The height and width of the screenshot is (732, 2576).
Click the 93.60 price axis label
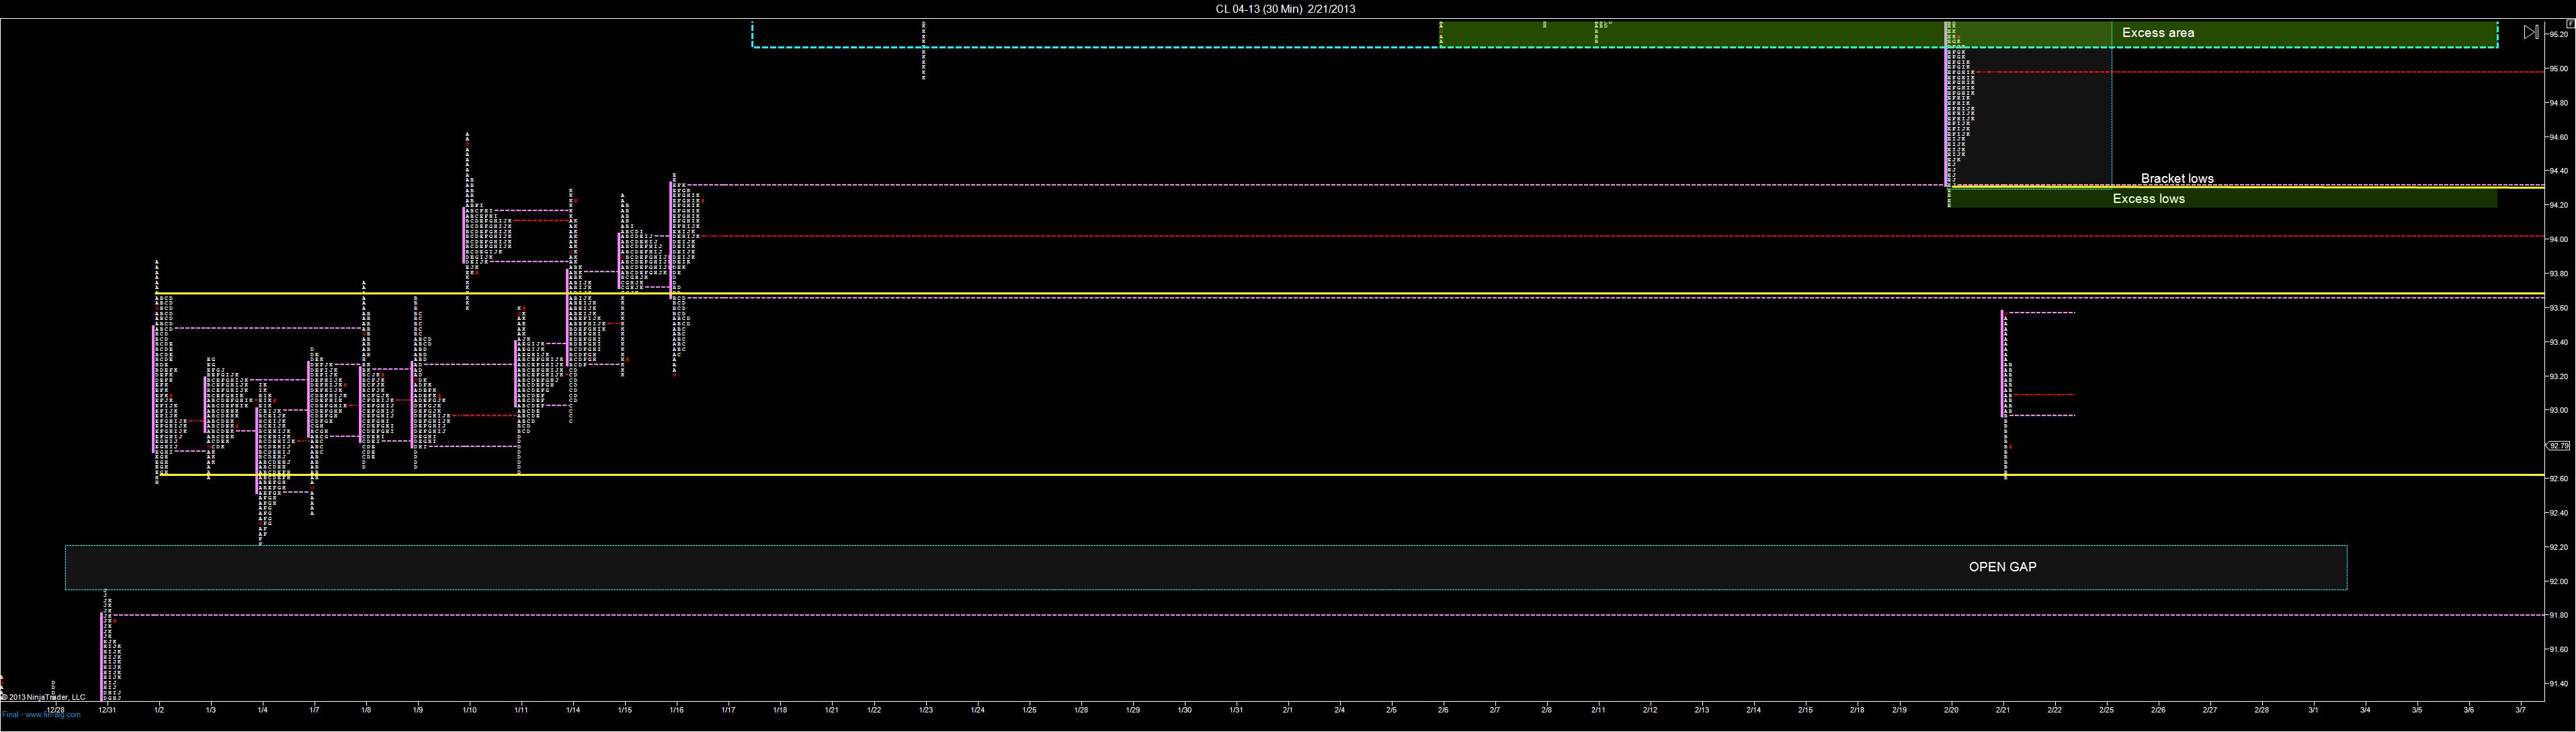coord(2558,308)
